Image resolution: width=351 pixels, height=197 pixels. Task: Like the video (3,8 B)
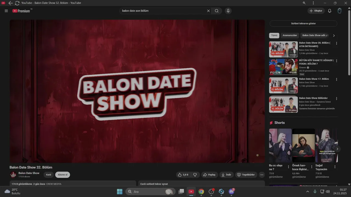[183, 175]
